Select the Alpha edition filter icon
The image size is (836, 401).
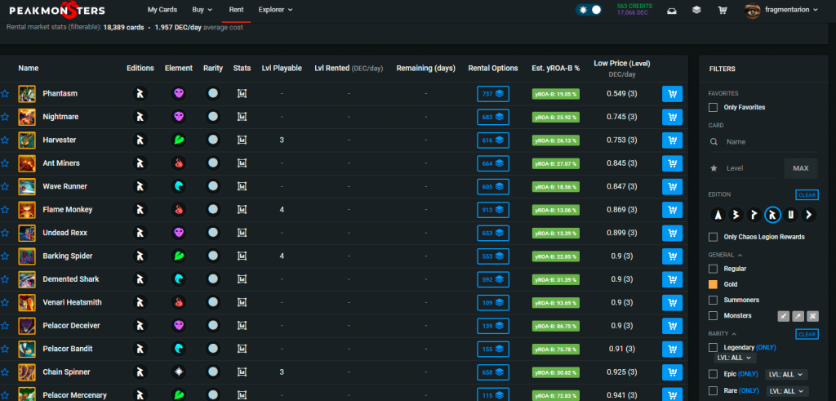coord(718,215)
